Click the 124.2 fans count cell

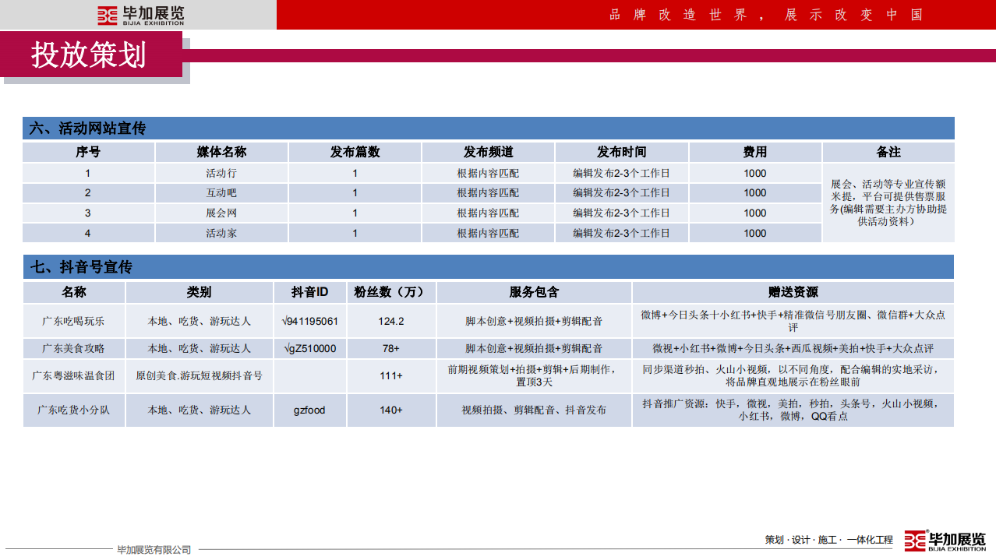[x=391, y=321]
